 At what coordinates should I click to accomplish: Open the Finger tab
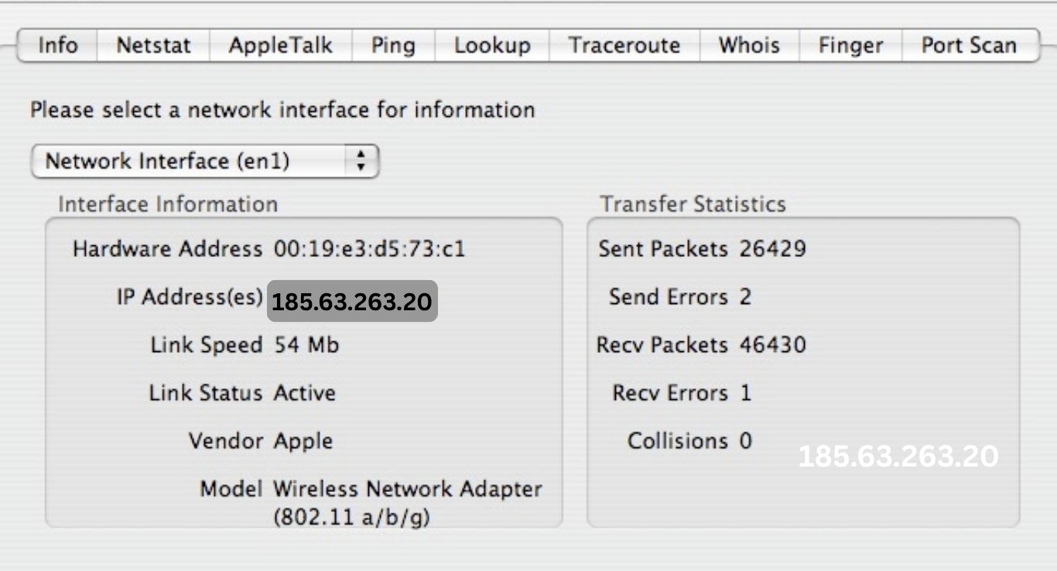850,46
